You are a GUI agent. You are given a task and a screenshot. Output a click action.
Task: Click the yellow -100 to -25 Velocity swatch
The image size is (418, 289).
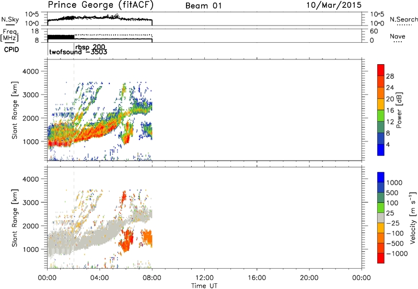(x=381, y=228)
